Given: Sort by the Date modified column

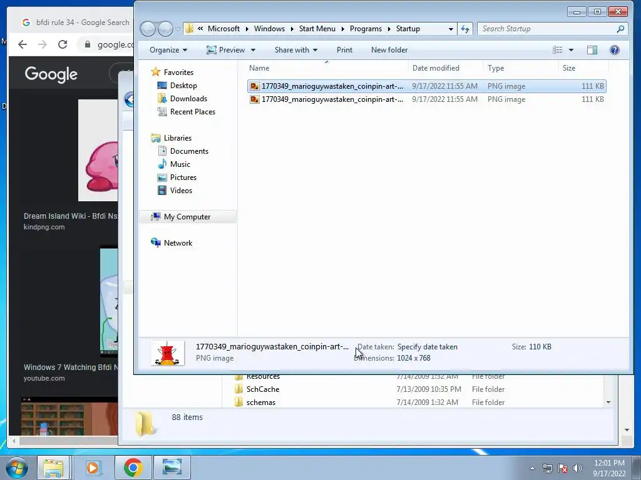Looking at the screenshot, I should coord(446,67).
